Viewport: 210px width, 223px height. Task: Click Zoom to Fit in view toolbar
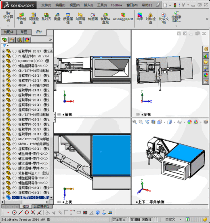click(x=134, y=122)
